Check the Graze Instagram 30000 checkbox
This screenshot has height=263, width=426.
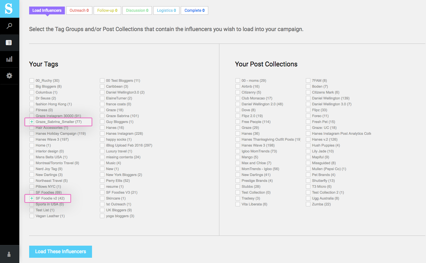(32, 116)
